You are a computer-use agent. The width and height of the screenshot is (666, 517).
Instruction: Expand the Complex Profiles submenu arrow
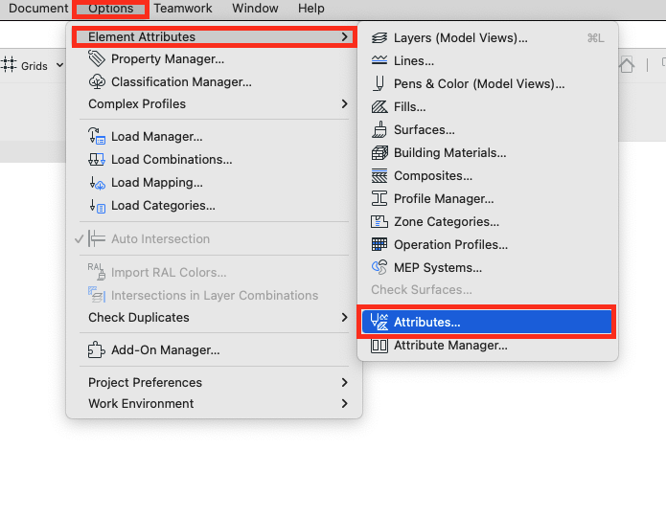(344, 104)
